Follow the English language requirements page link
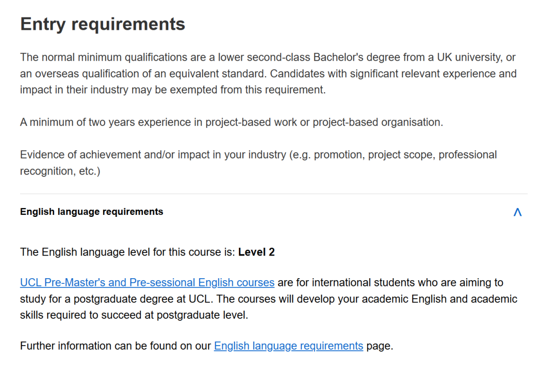The height and width of the screenshot is (374, 557). point(288,346)
